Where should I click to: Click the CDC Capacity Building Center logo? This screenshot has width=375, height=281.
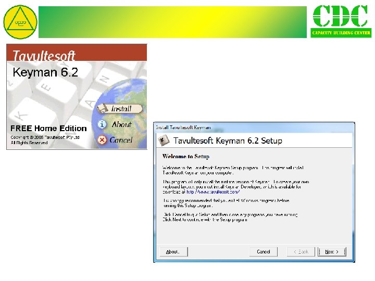(341, 21)
